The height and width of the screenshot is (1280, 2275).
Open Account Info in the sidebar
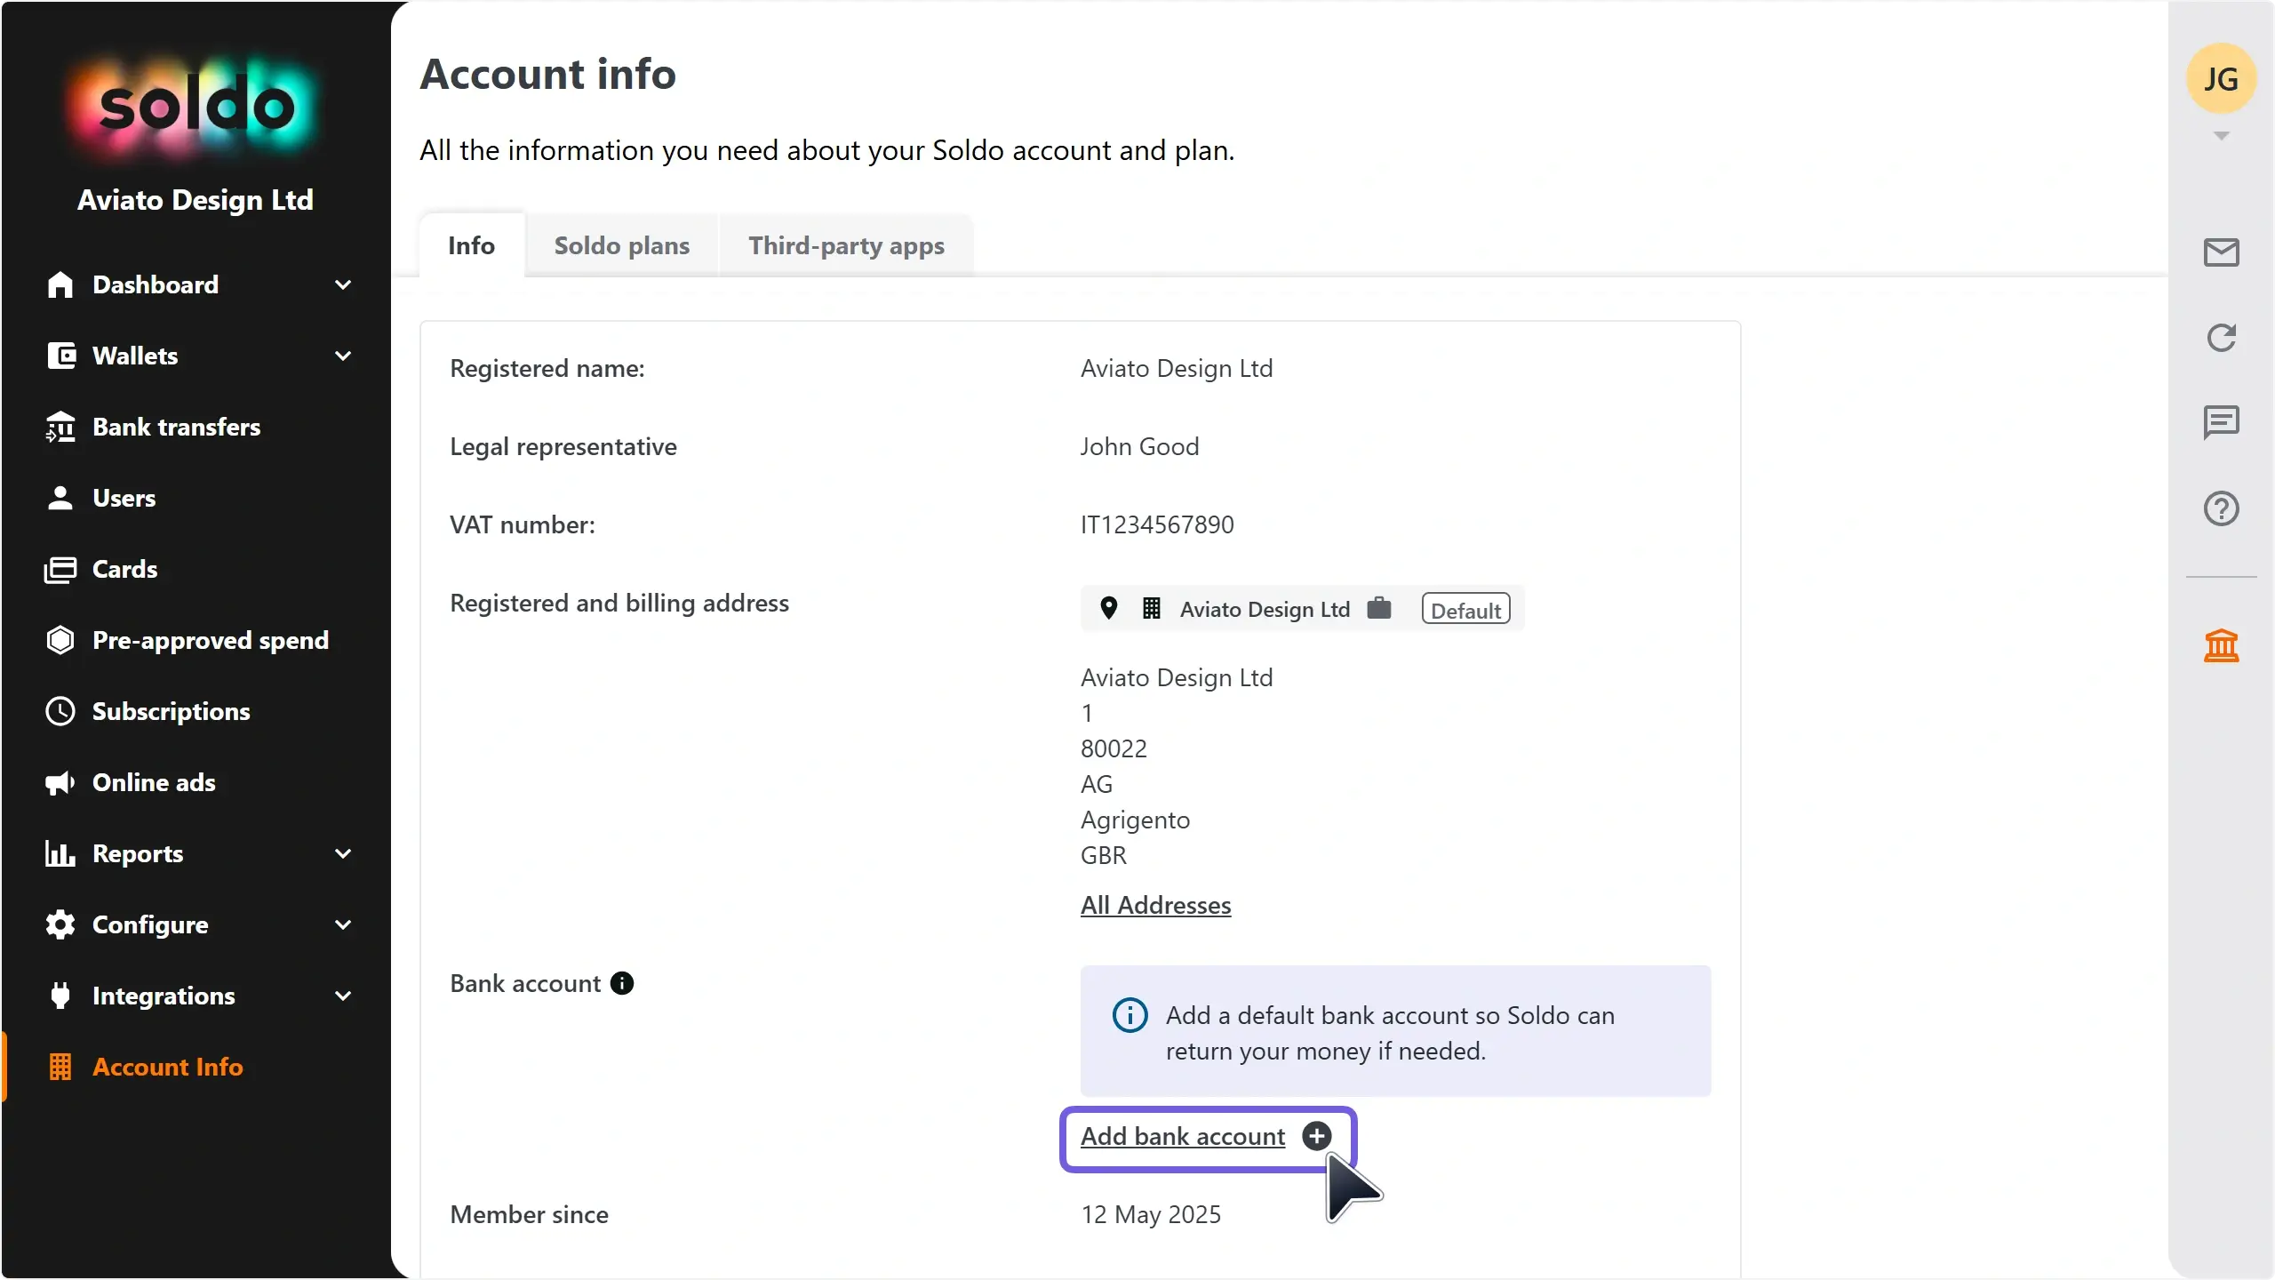click(168, 1067)
